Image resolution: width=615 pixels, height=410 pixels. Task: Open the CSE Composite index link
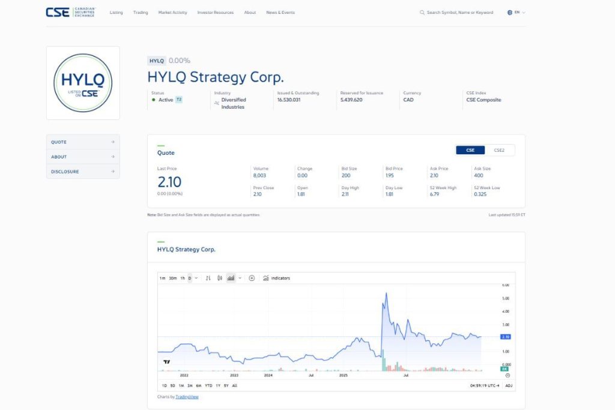[483, 100]
